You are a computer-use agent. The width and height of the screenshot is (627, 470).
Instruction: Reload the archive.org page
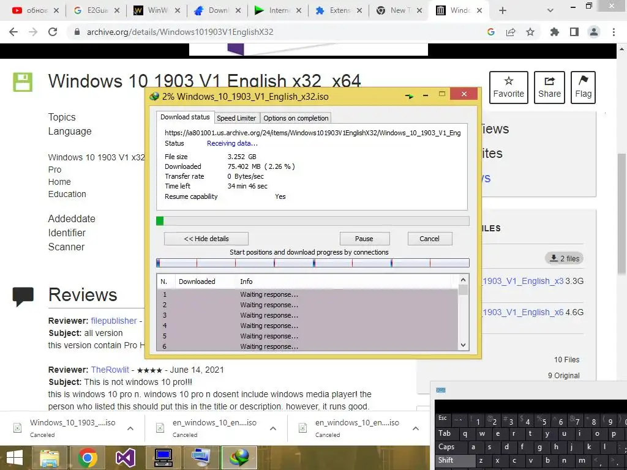click(x=53, y=32)
